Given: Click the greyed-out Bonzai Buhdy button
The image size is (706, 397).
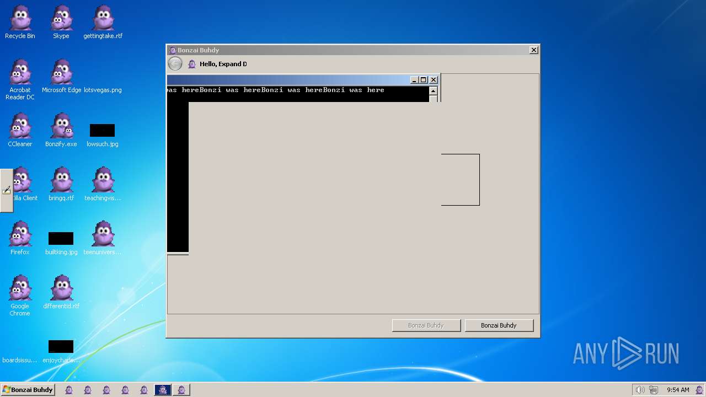Looking at the screenshot, I should coord(426,325).
